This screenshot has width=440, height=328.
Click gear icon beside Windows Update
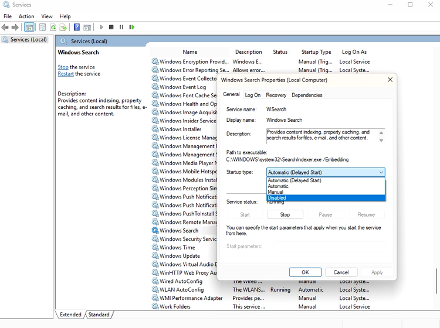pos(155,256)
